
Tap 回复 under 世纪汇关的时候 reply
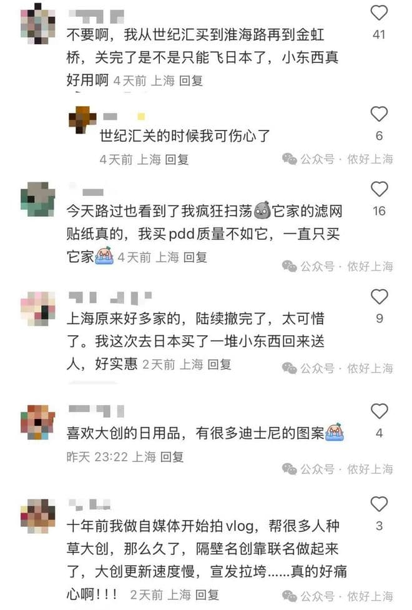[x=177, y=159]
